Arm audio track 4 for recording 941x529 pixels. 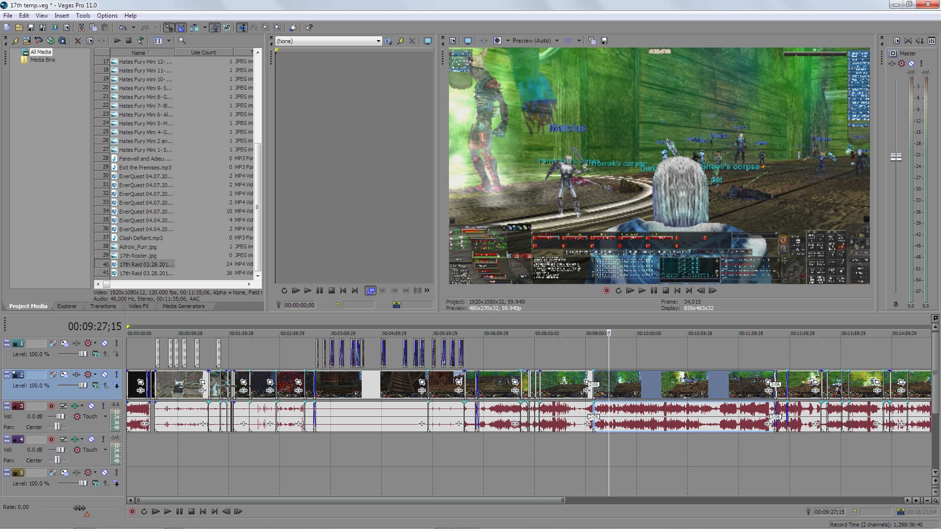coord(51,439)
